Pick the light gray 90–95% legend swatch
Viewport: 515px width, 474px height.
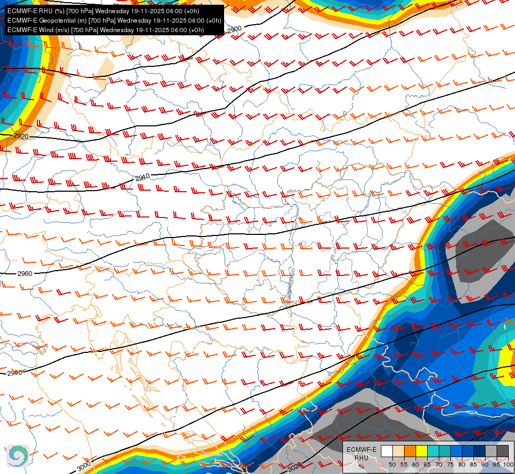[x=491, y=451]
